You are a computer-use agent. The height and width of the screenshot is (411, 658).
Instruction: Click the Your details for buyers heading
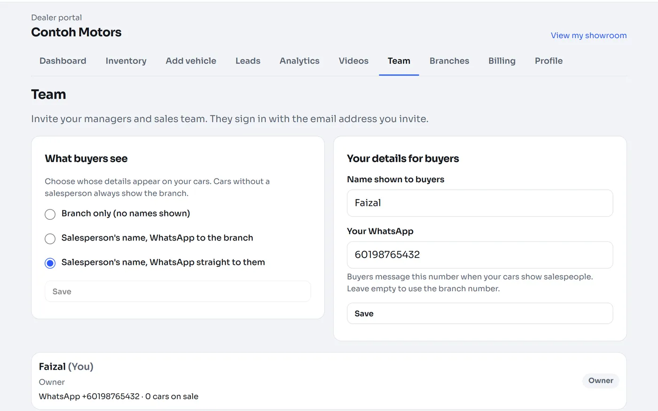(x=403, y=159)
